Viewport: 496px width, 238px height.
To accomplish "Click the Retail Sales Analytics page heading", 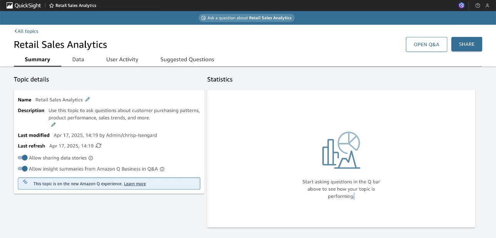I will [60, 45].
